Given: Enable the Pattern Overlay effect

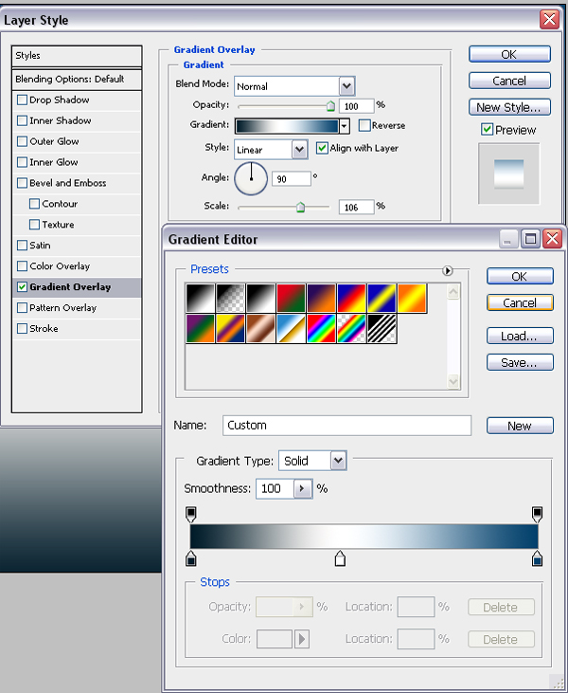Looking at the screenshot, I should [x=22, y=307].
